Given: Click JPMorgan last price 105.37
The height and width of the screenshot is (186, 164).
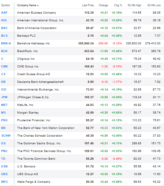Looking at the screenshot, I should click(89, 97).
